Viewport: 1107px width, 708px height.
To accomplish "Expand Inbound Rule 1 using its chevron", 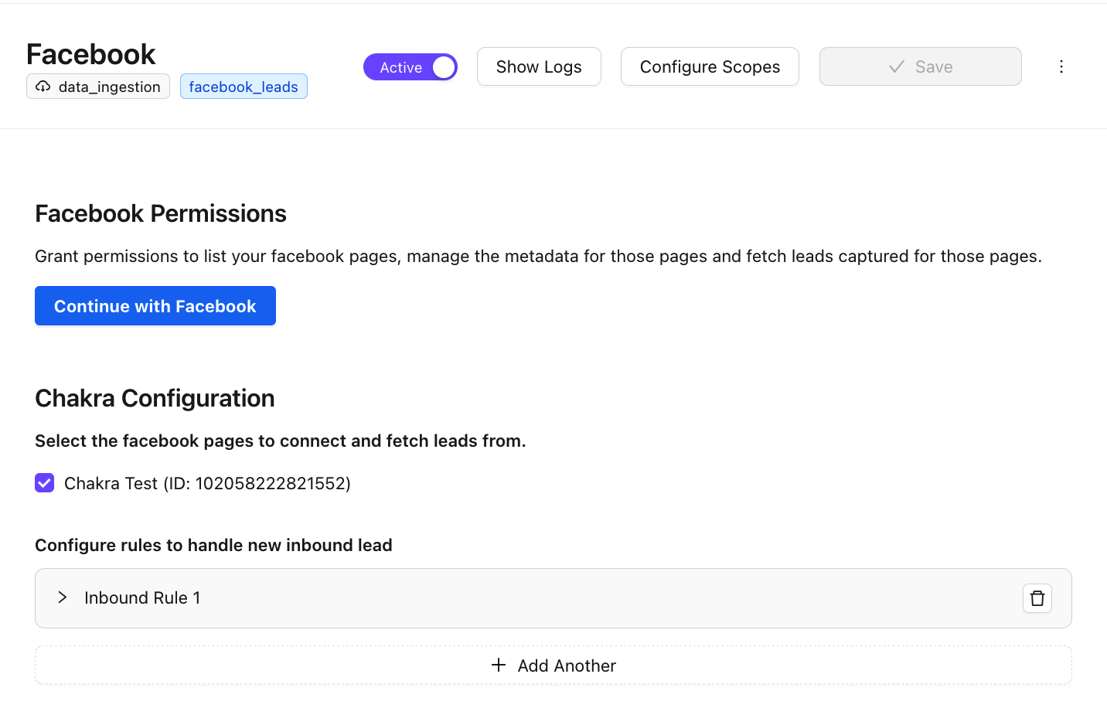I will [x=63, y=597].
